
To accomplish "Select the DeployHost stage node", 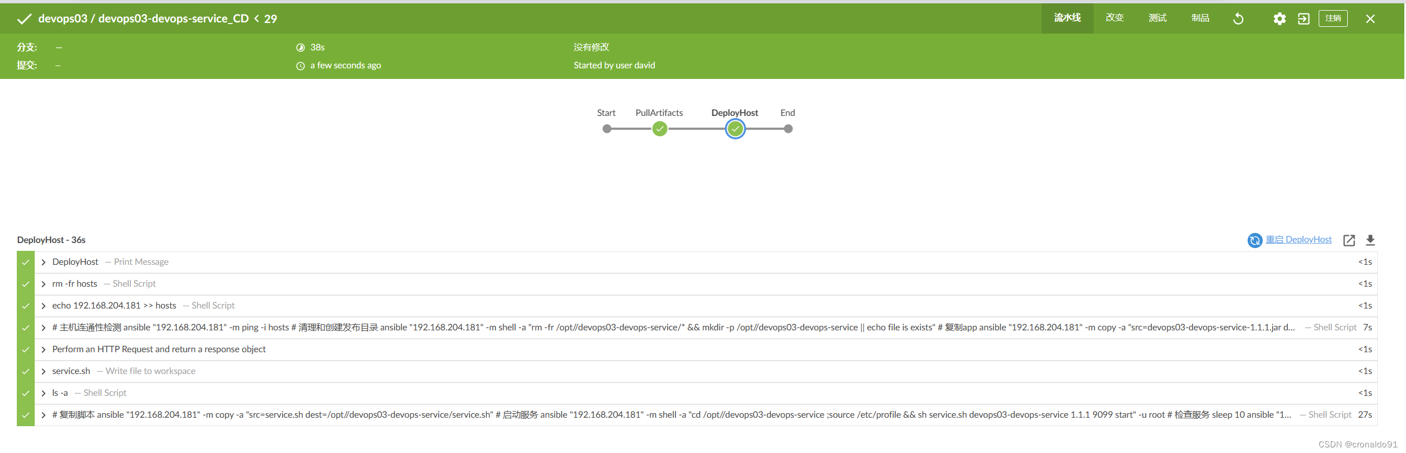I will click(735, 129).
